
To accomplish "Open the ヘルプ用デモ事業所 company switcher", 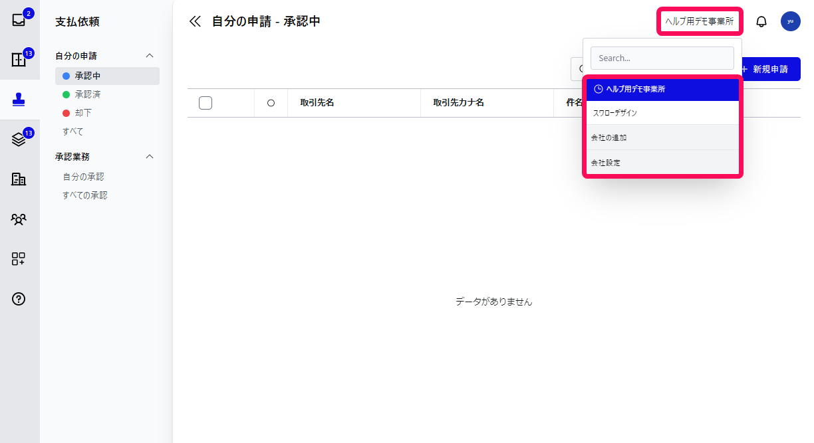I will tap(700, 21).
